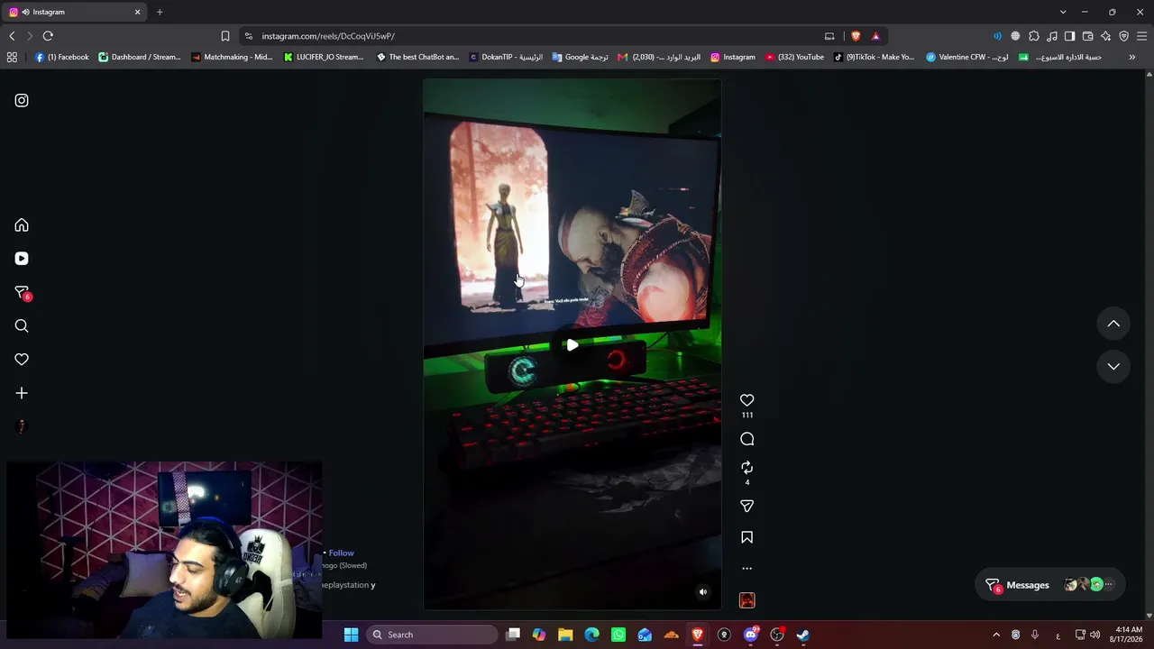Image resolution: width=1154 pixels, height=649 pixels.
Task: Toggle the Brave sidebar panel
Action: (x=1070, y=36)
